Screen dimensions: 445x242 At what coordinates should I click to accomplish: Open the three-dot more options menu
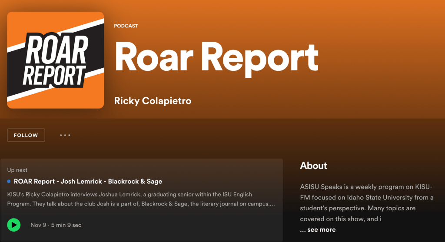(x=65, y=135)
